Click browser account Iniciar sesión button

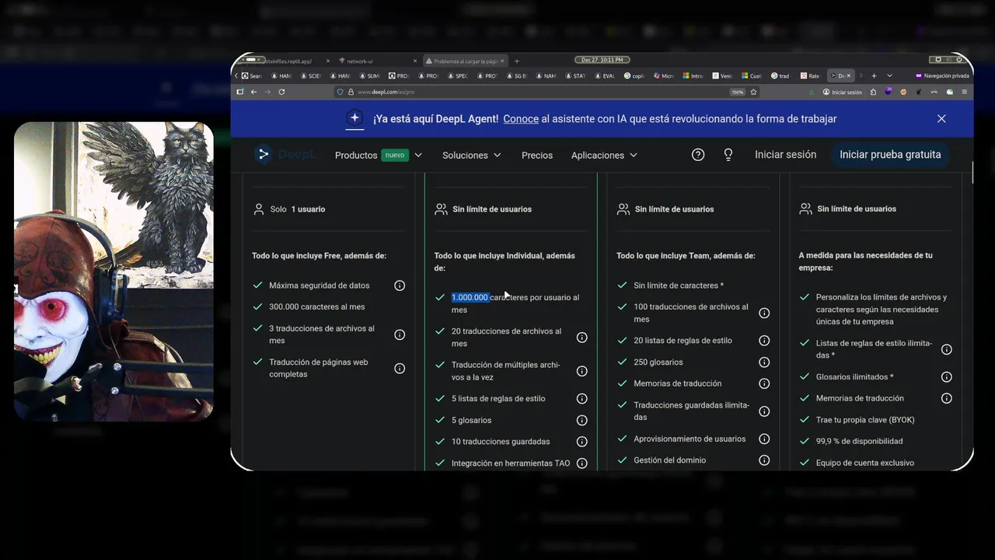pos(843,92)
